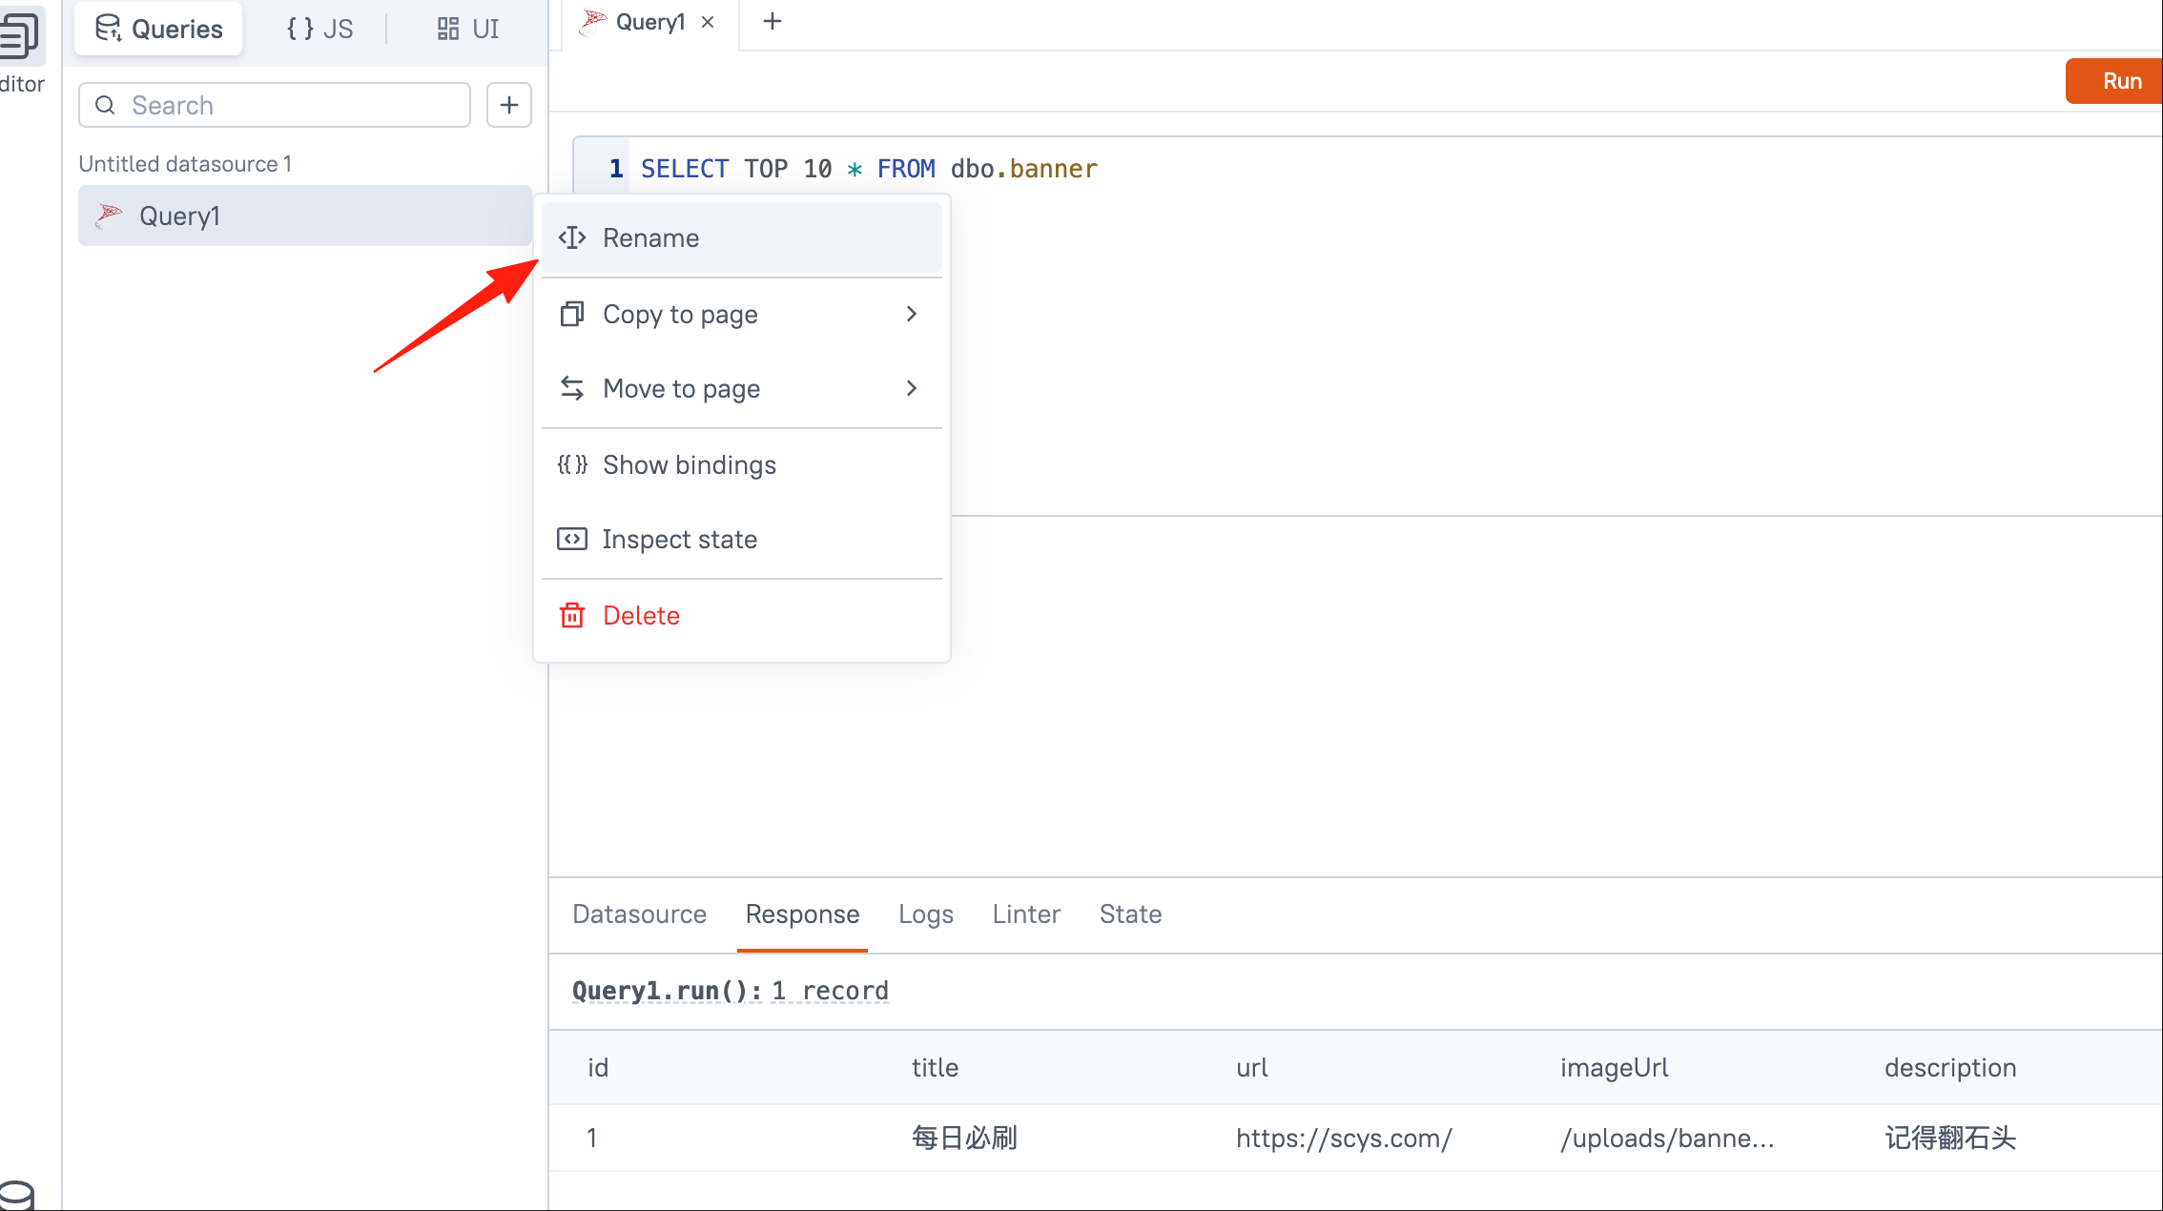Image resolution: width=2163 pixels, height=1211 pixels.
Task: Click the id column header
Action: tap(598, 1067)
